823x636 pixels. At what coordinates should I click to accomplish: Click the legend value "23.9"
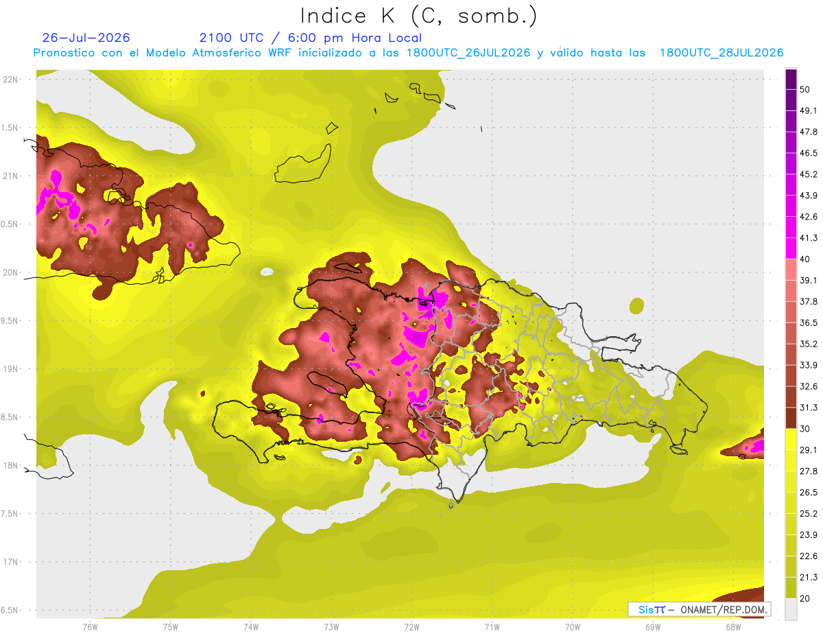[x=809, y=535]
